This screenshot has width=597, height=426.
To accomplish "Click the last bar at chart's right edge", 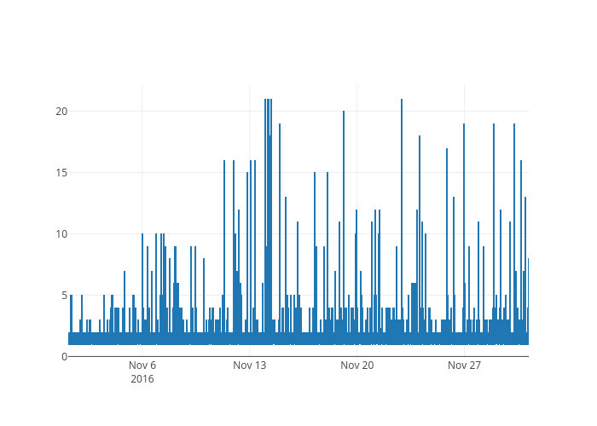I will [528, 298].
